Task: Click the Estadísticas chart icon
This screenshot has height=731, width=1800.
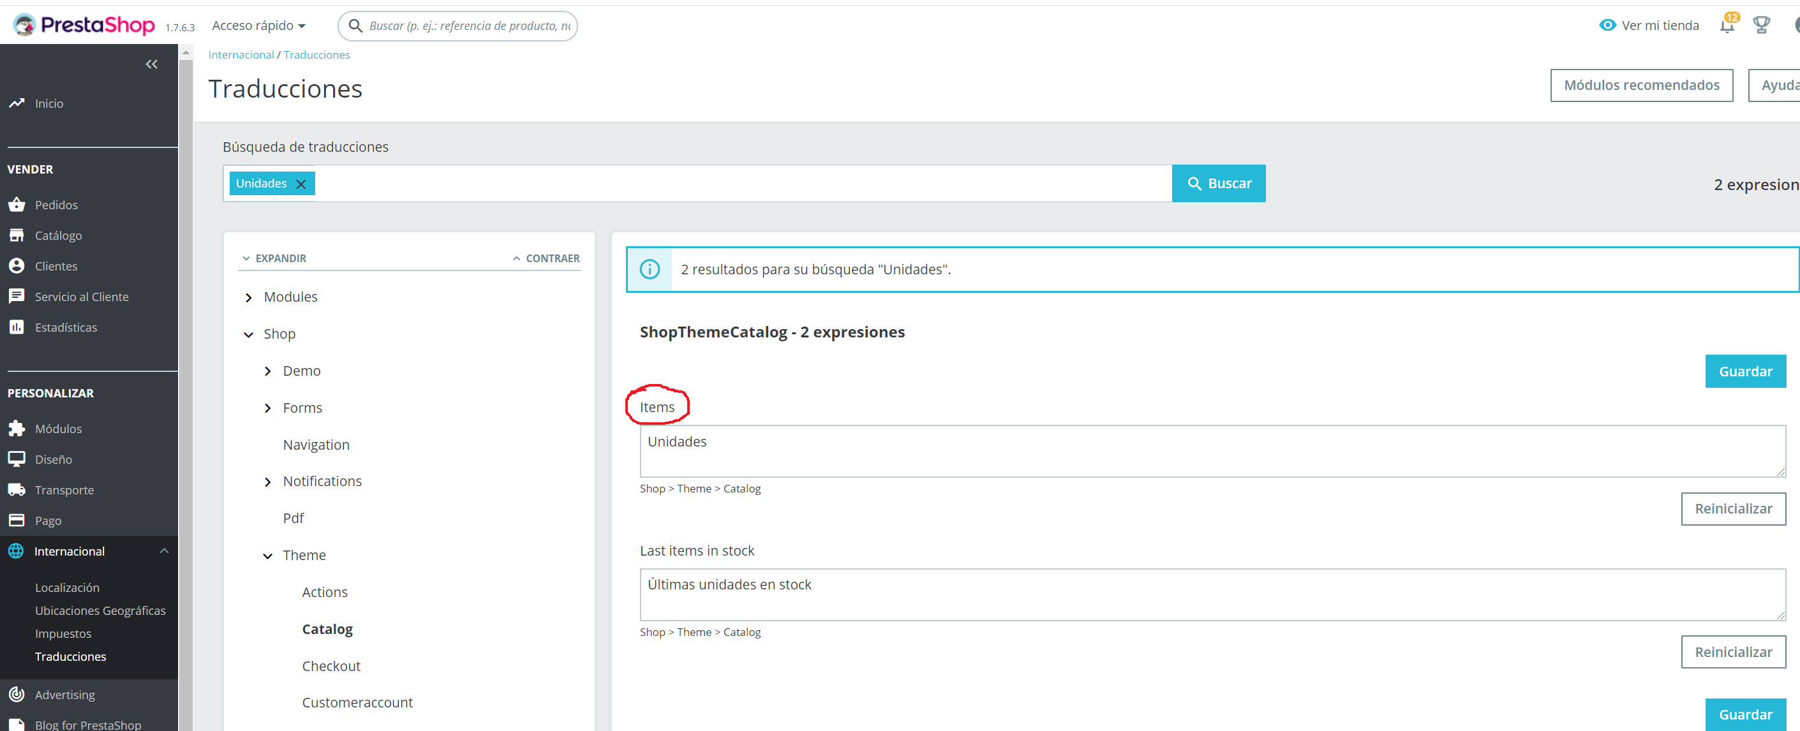Action: (17, 327)
